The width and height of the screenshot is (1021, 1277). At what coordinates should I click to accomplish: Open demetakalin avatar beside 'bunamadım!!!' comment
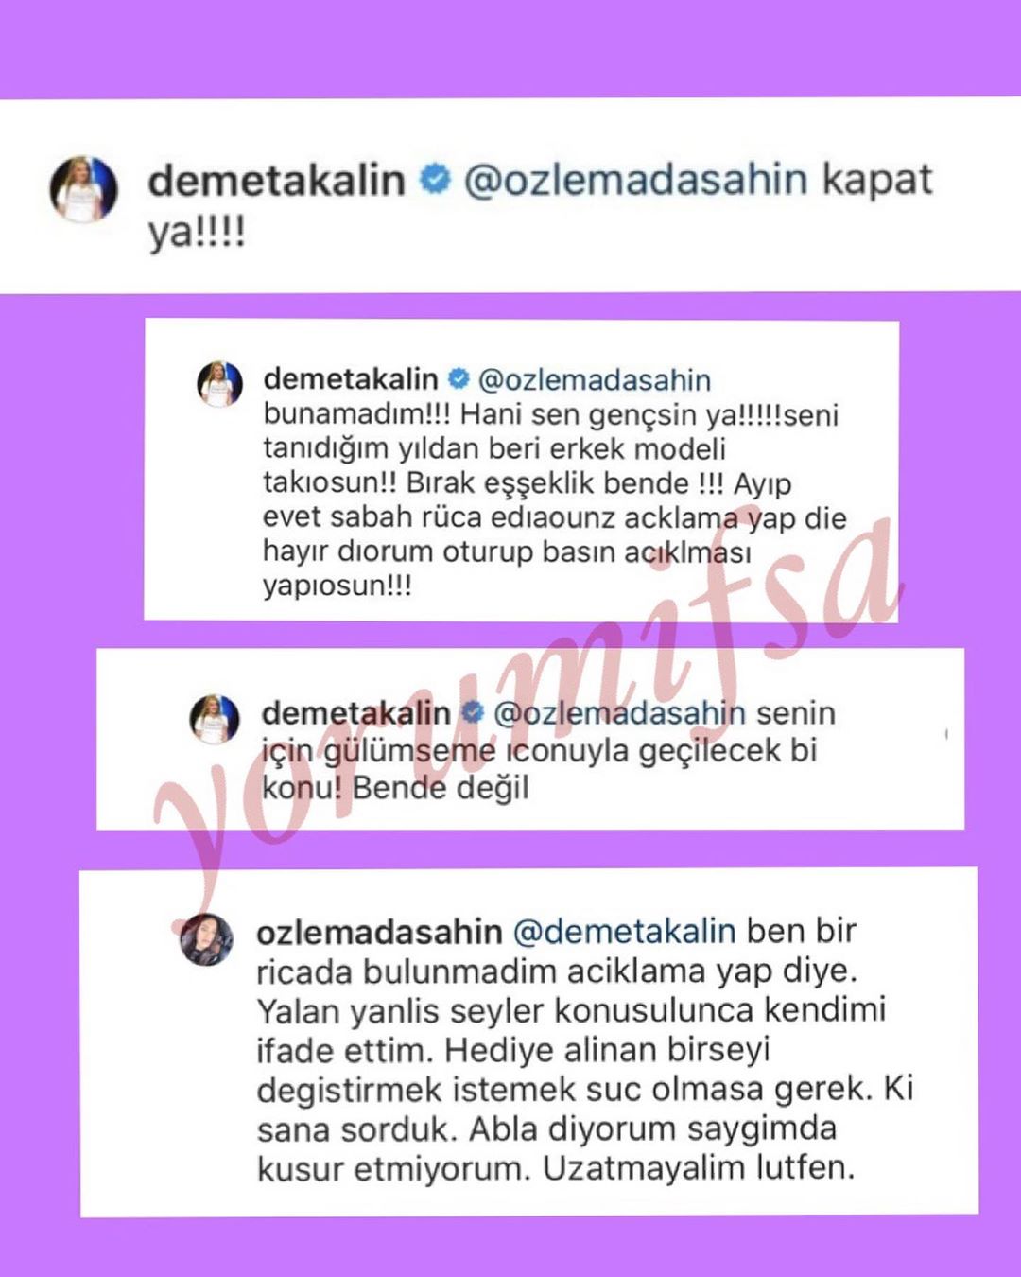click(219, 384)
